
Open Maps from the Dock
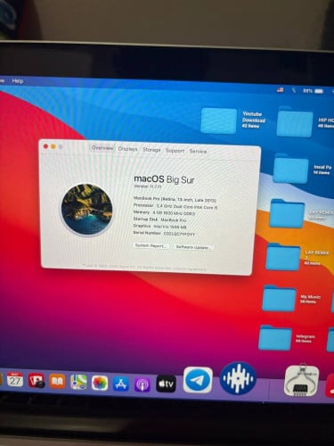pyautogui.click(x=78, y=382)
